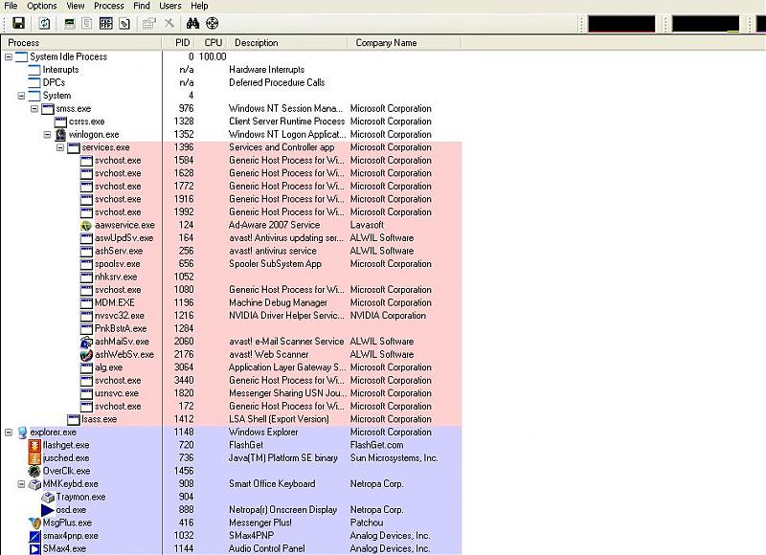Sort by the Description column header
Image resolution: width=766 pixels, height=555 pixels.
pyautogui.click(x=288, y=43)
